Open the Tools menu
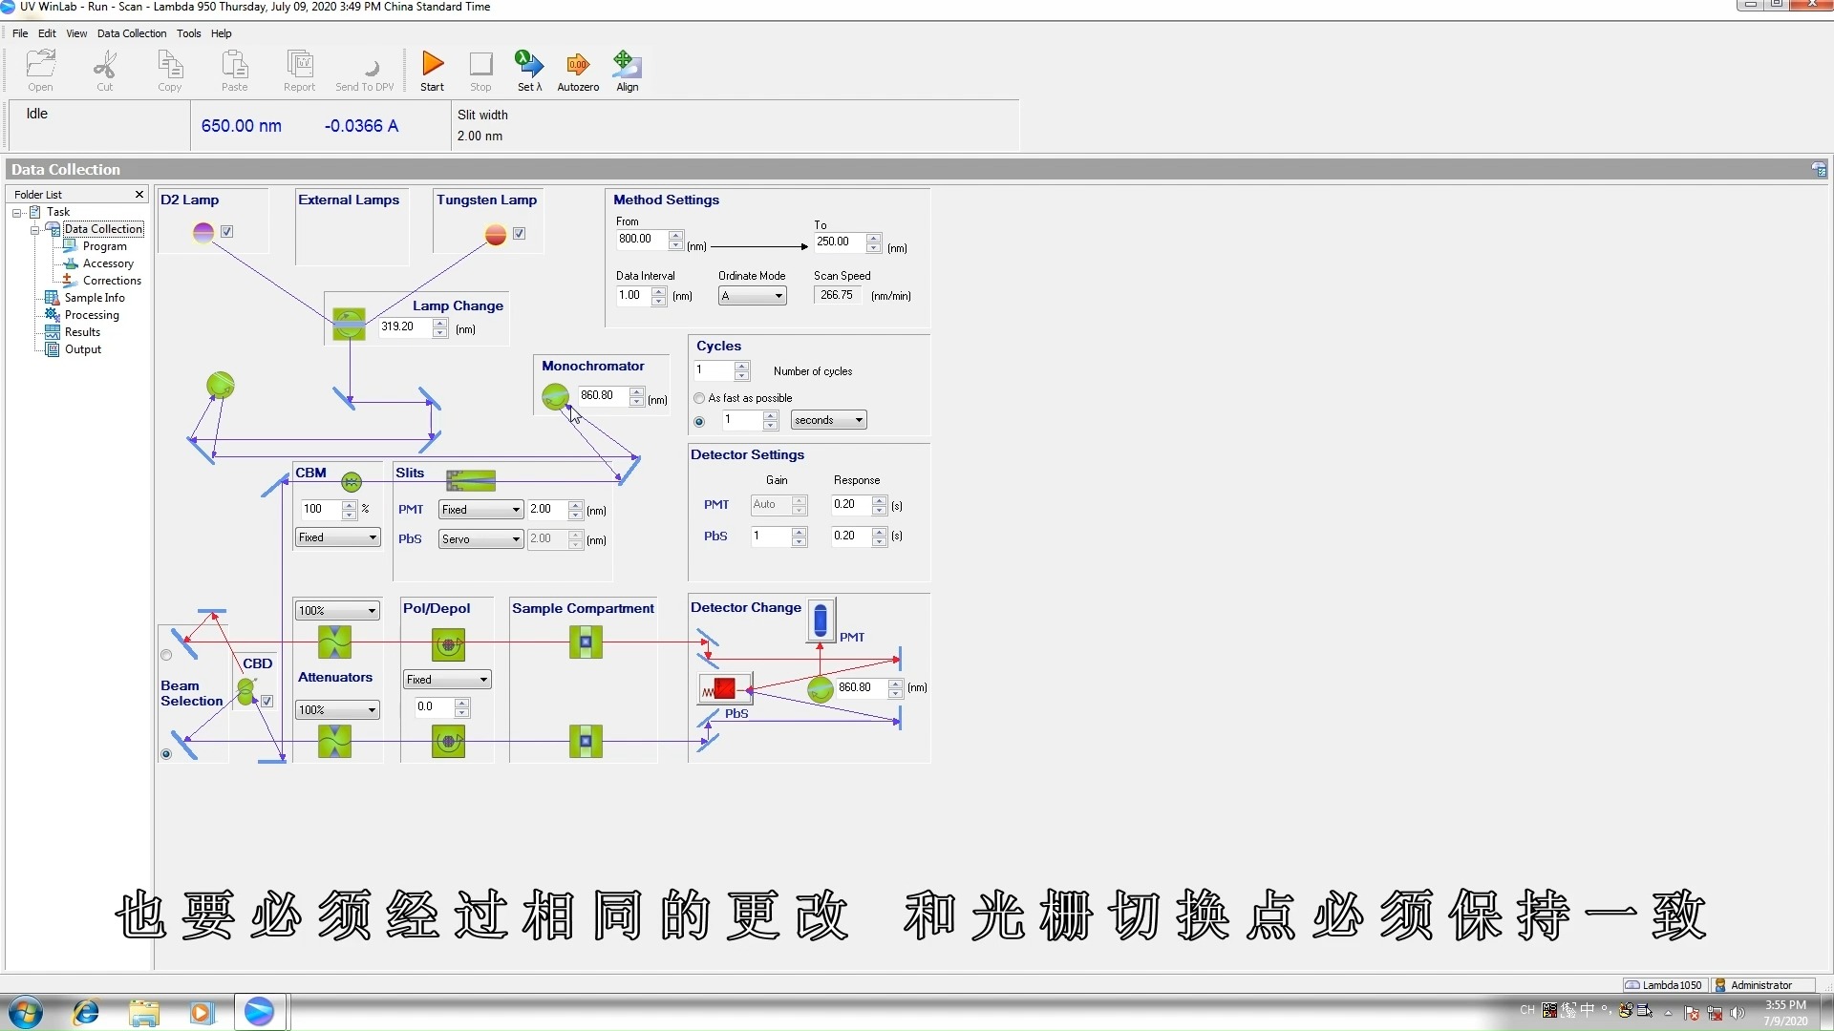 (x=188, y=33)
